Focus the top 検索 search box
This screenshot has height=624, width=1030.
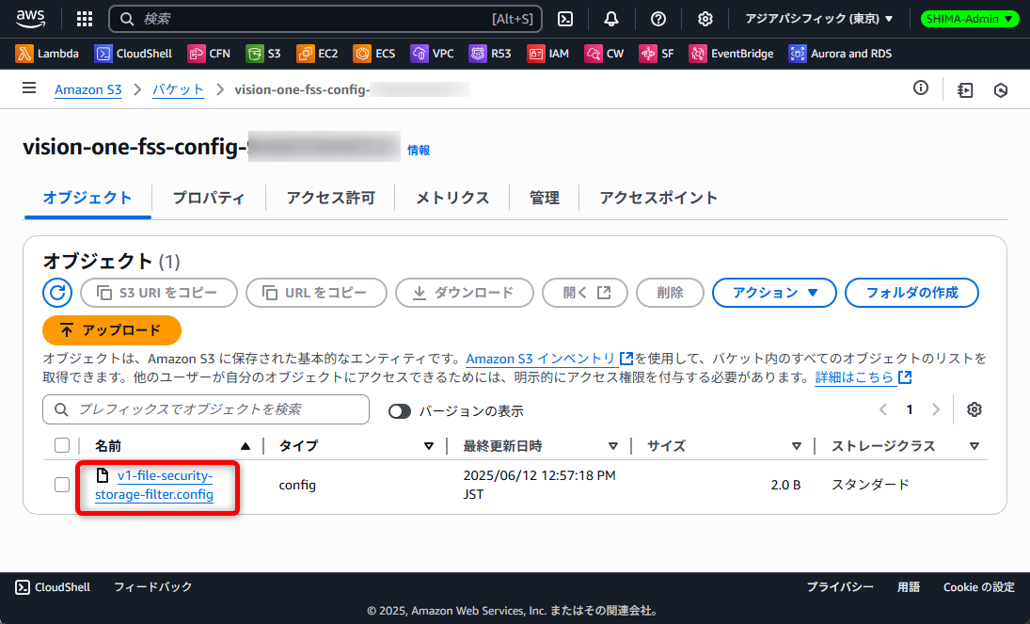tap(325, 19)
